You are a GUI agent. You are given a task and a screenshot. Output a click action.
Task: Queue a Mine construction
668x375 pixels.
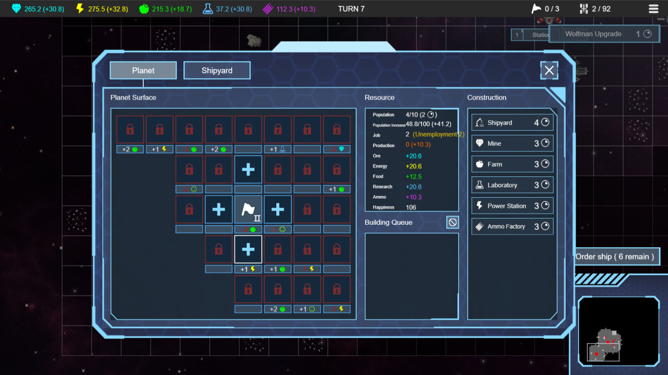(512, 143)
